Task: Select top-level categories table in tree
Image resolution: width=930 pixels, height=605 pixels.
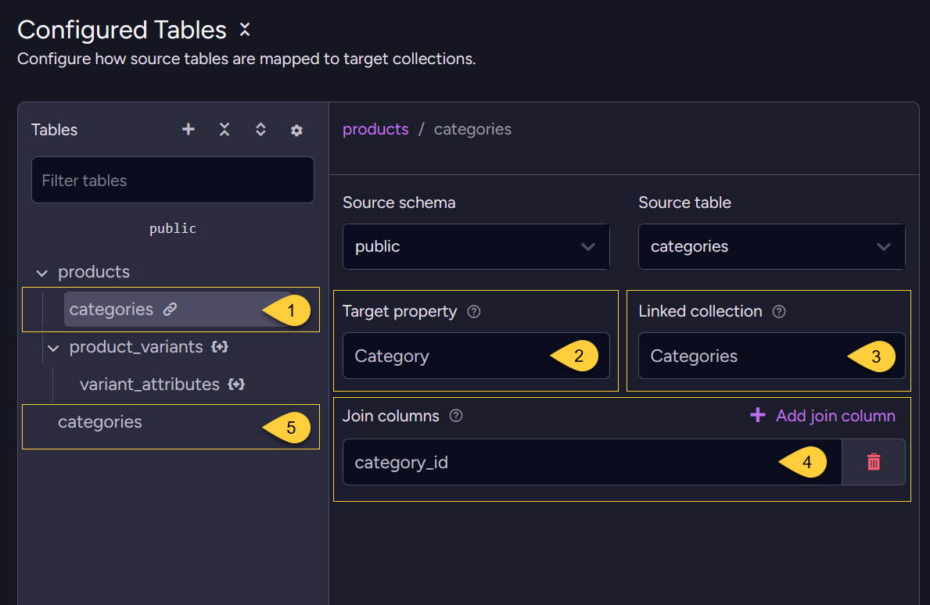Action: (x=99, y=422)
